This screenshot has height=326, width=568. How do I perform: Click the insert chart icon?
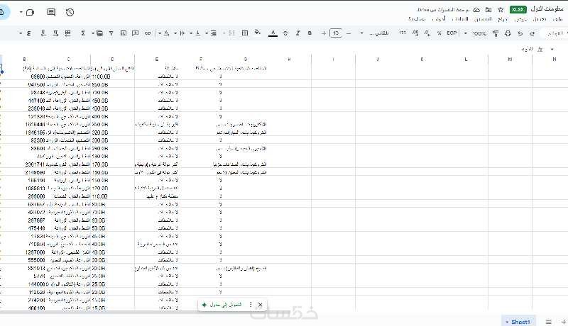pyautogui.click(x=124, y=33)
